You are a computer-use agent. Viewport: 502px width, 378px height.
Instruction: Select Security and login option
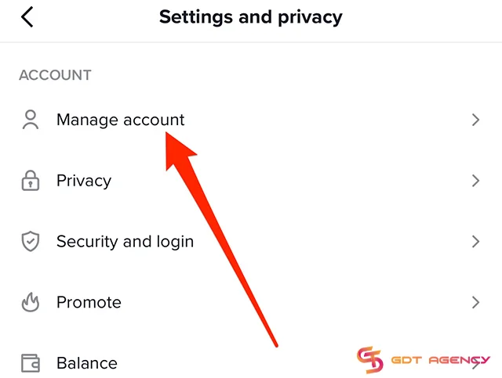[125, 241]
